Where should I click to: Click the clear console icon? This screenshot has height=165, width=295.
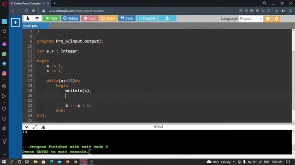(x=43, y=127)
